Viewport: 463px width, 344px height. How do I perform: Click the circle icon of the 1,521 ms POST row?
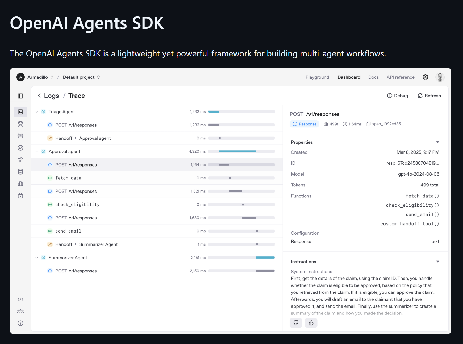[x=50, y=191]
